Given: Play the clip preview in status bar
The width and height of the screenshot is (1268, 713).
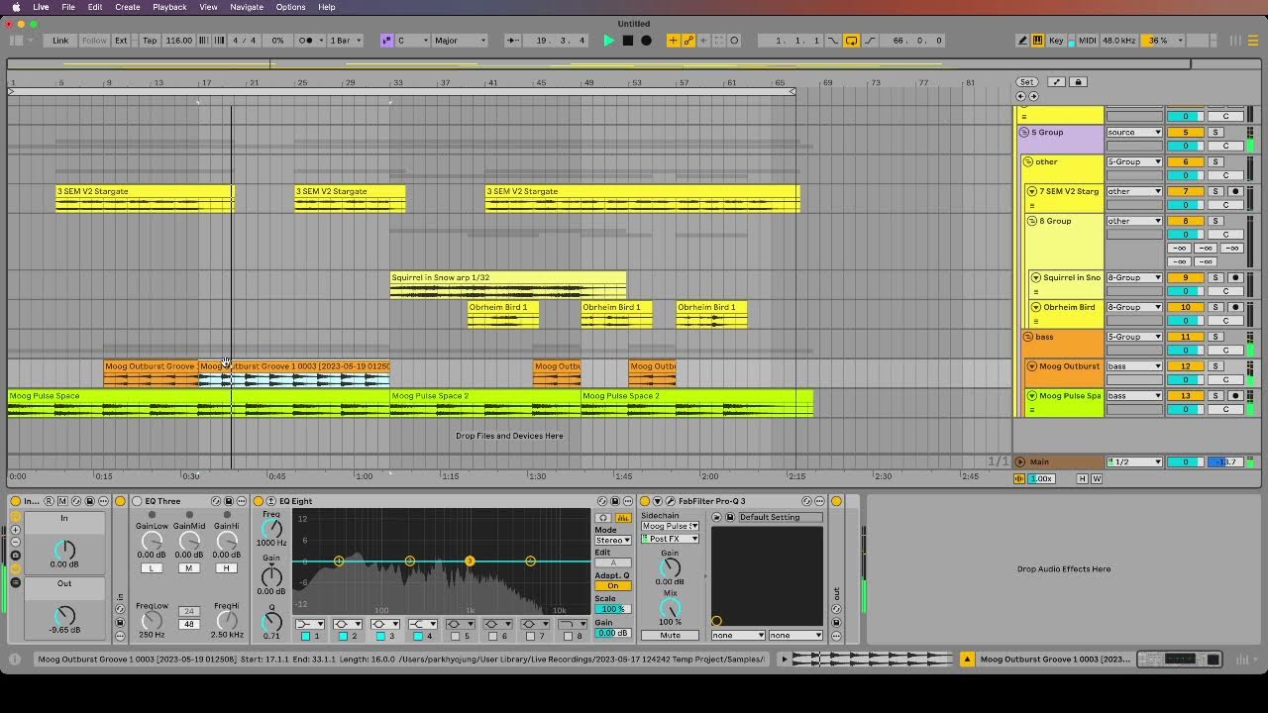Looking at the screenshot, I should tap(784, 660).
